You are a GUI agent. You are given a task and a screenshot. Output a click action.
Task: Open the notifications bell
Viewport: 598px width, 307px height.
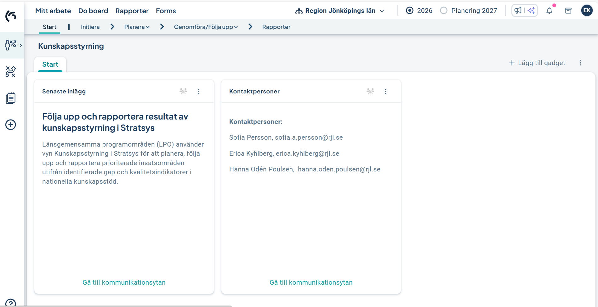pyautogui.click(x=550, y=10)
